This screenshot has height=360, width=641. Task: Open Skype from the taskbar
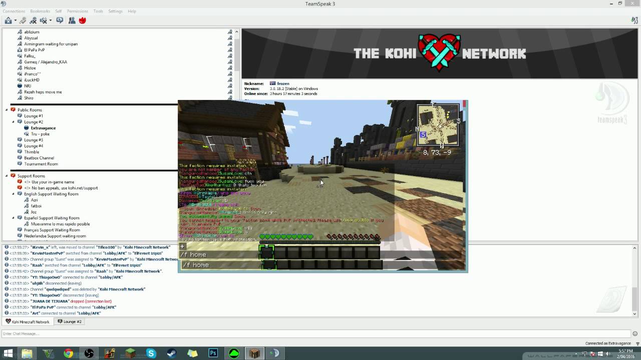pos(151,353)
